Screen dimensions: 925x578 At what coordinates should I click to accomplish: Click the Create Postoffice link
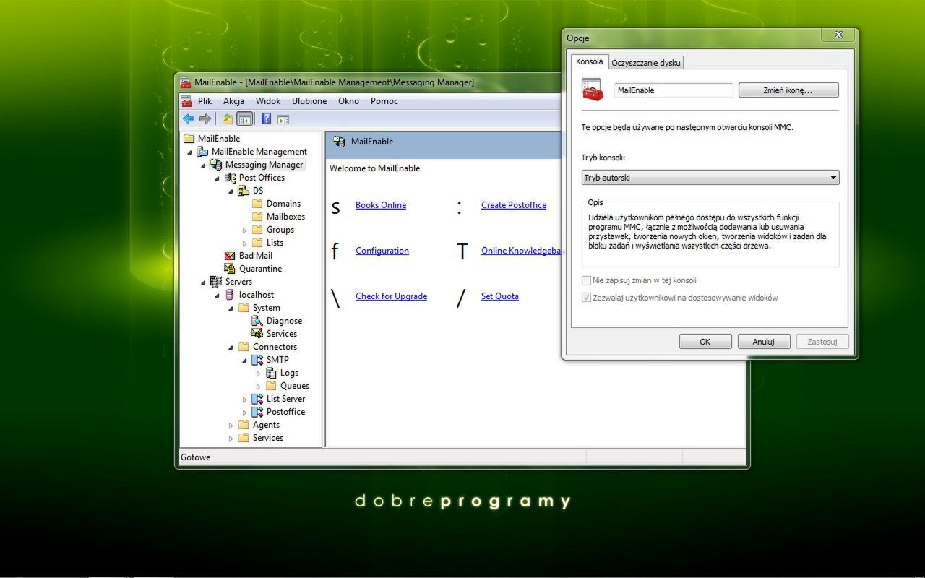tap(514, 205)
